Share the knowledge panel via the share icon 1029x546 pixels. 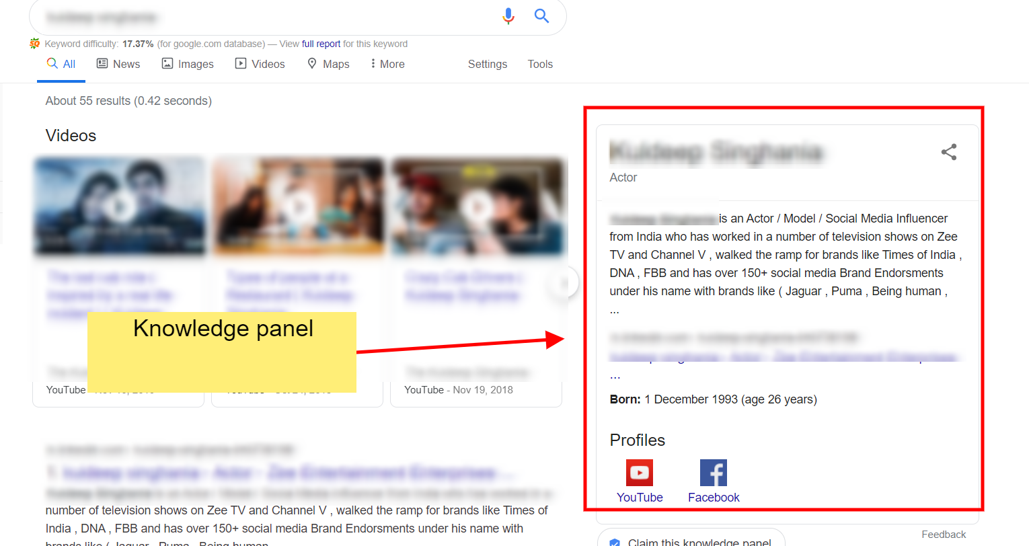pyautogui.click(x=948, y=152)
